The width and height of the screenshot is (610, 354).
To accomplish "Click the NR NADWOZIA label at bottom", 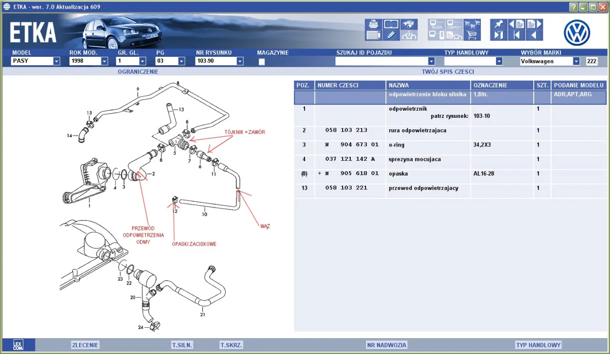I will click(x=386, y=345).
